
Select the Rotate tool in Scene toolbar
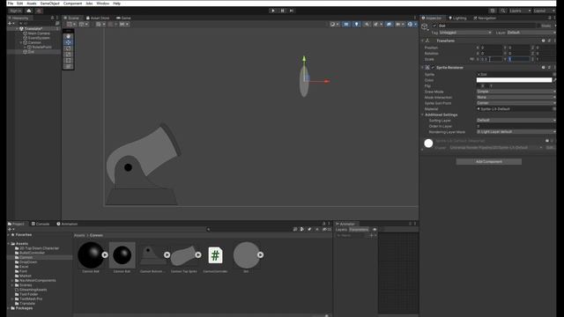click(69, 48)
